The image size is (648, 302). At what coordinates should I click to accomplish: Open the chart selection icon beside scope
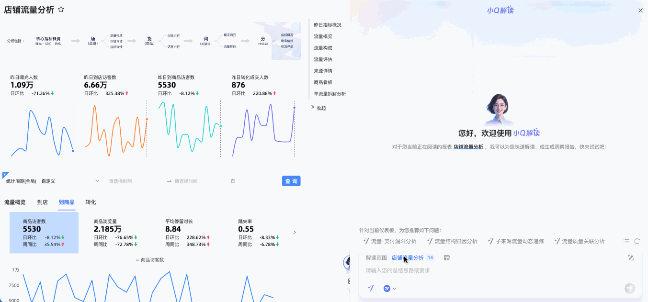click(446, 257)
